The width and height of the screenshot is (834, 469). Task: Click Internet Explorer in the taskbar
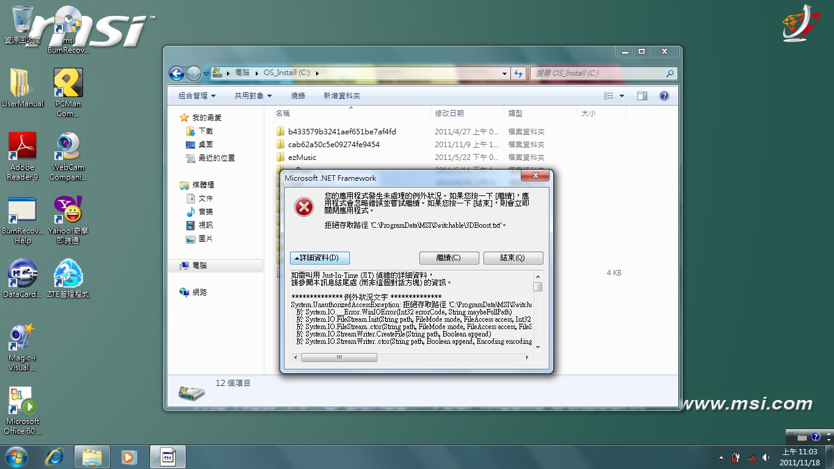[x=54, y=457]
